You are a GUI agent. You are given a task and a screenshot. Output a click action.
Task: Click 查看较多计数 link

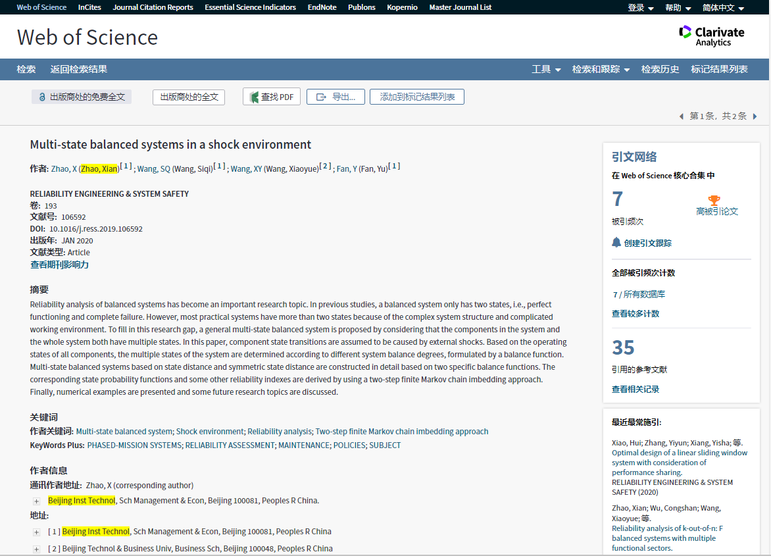635,314
